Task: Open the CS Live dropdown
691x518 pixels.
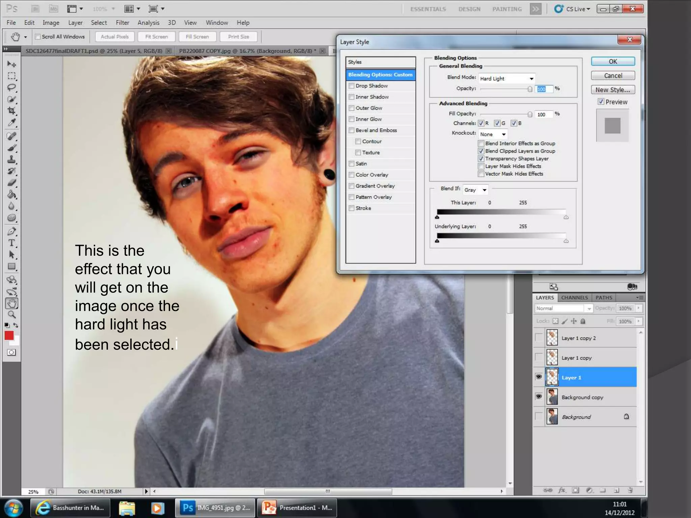Action: (573, 9)
